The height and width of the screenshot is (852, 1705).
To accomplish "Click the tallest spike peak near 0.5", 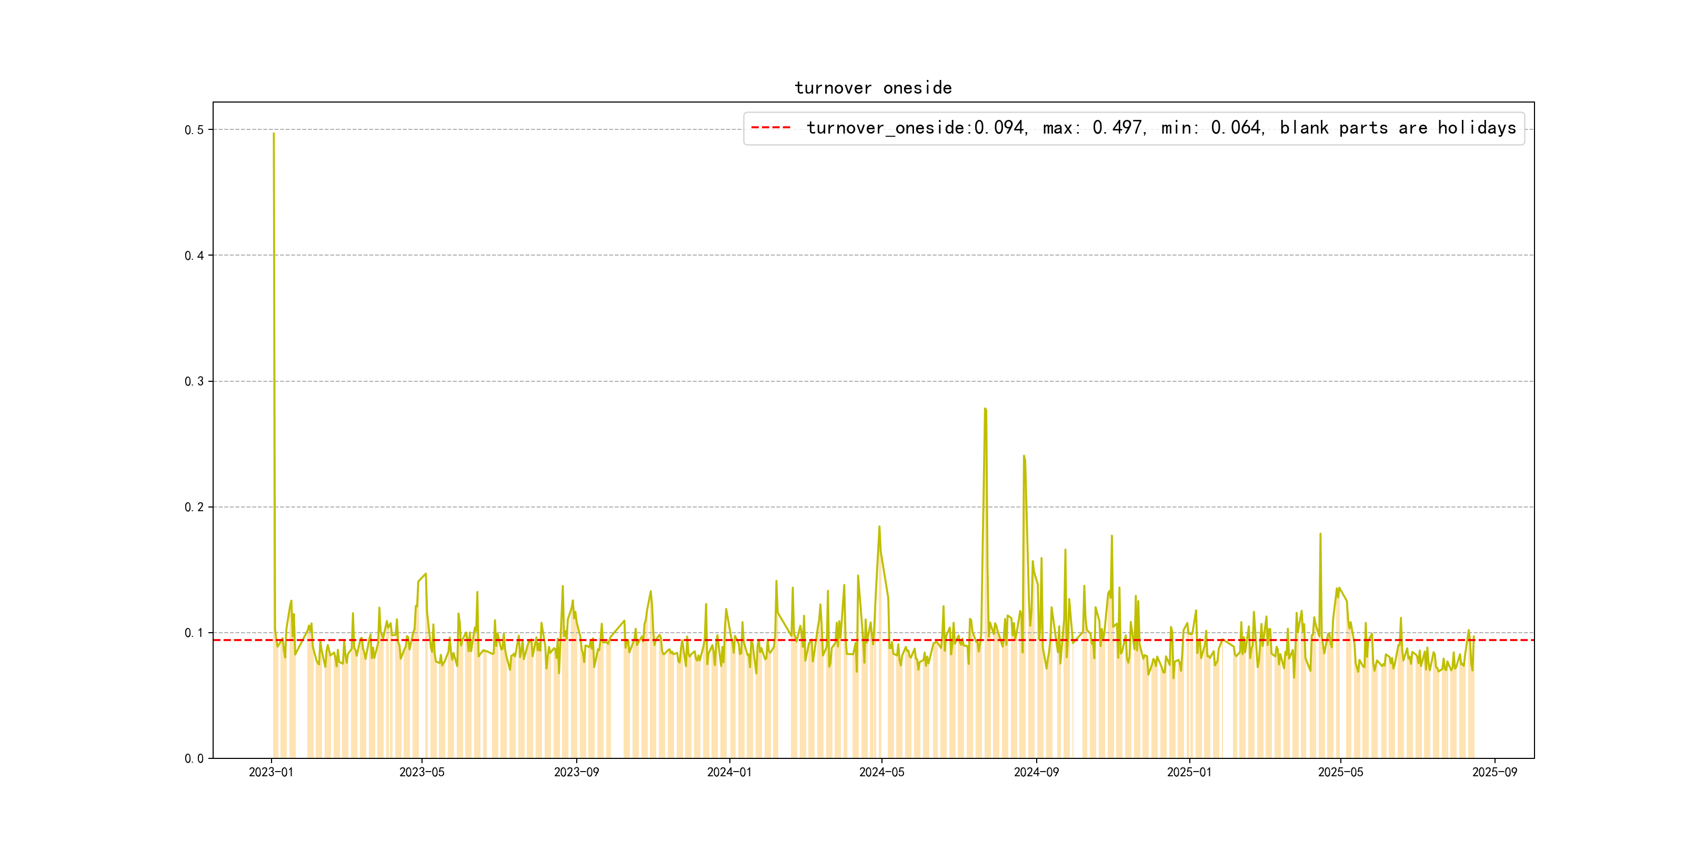I will click(x=273, y=134).
